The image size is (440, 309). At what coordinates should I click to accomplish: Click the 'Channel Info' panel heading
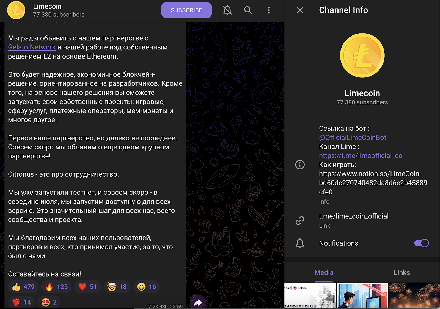tap(343, 10)
